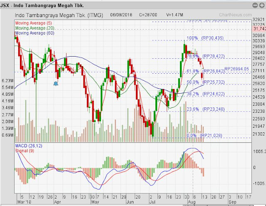Click 25175 on the price axis

259,90
